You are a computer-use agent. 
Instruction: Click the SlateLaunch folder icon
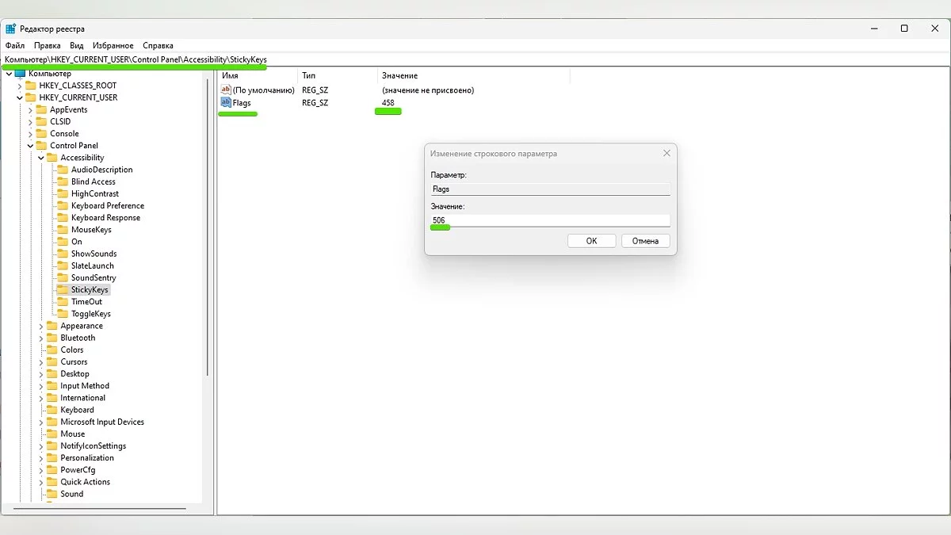63,266
